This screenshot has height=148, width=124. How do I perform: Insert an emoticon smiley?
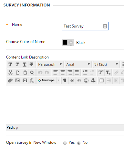86,80
